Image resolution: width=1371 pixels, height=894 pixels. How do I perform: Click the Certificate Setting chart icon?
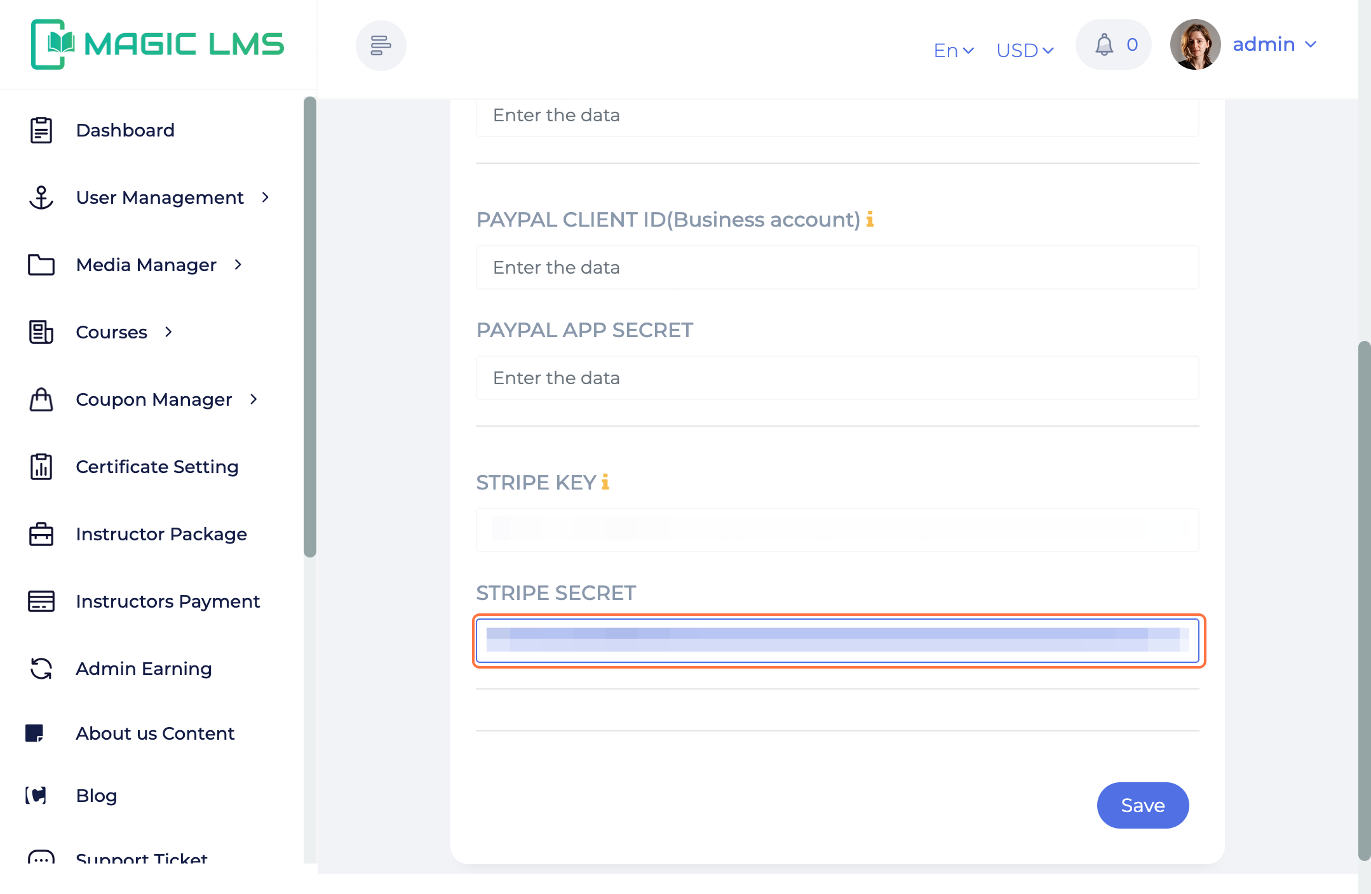coord(41,467)
